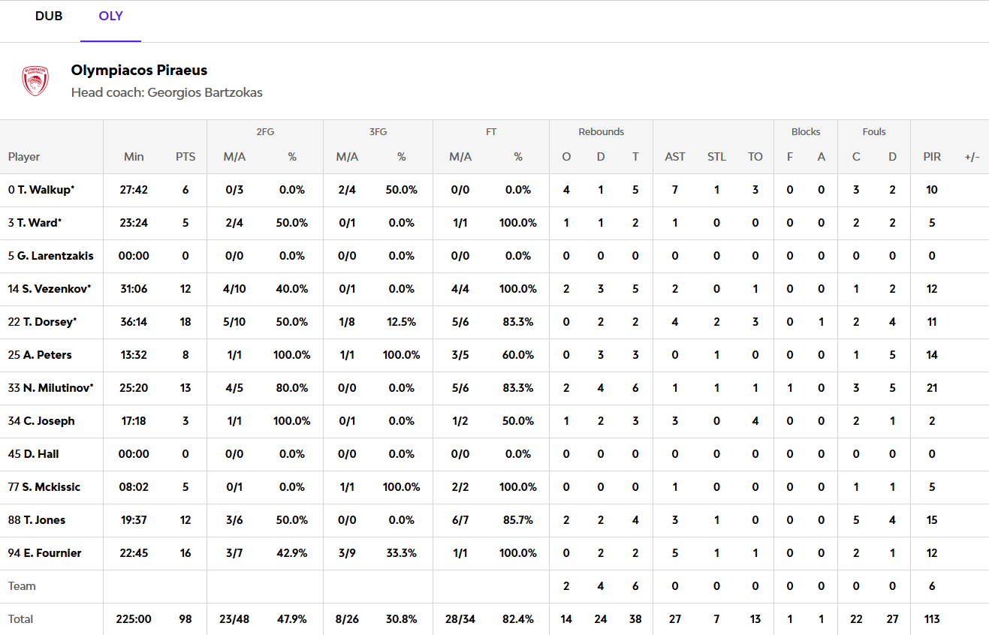View E. Fournier's player profile

tap(51, 553)
